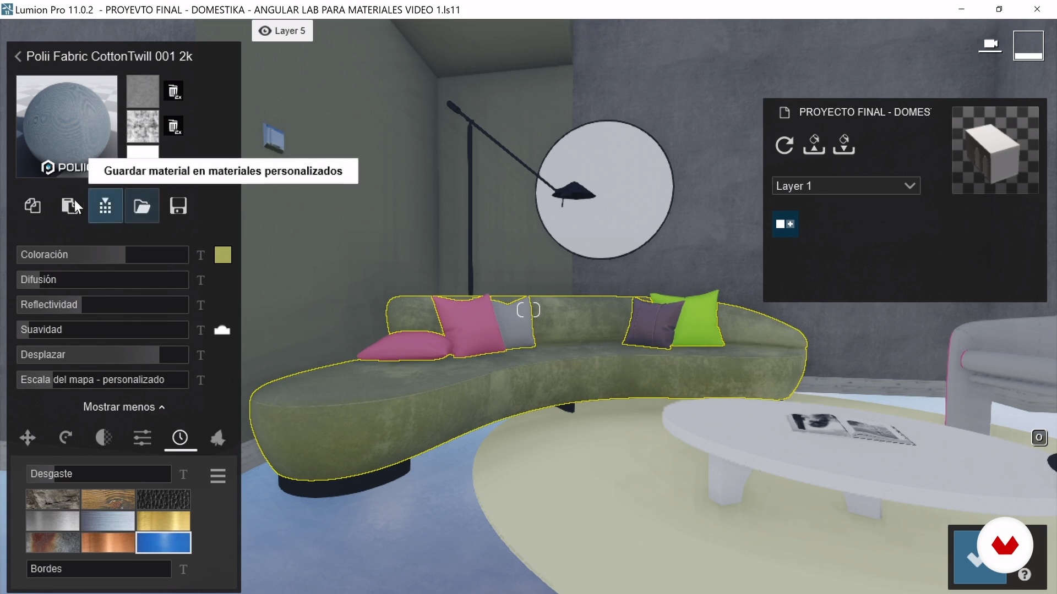Screen dimensions: 1057x594
Task: Click the T icon beside Coloración
Action: [x=201, y=255]
